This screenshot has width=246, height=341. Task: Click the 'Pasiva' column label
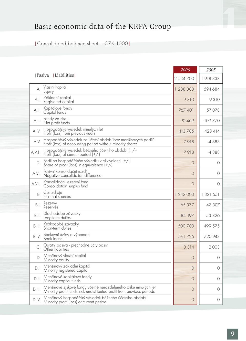click(x=43, y=75)
